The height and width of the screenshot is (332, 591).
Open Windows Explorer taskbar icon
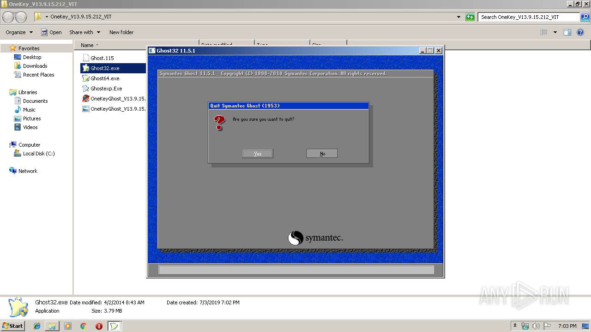(52, 326)
